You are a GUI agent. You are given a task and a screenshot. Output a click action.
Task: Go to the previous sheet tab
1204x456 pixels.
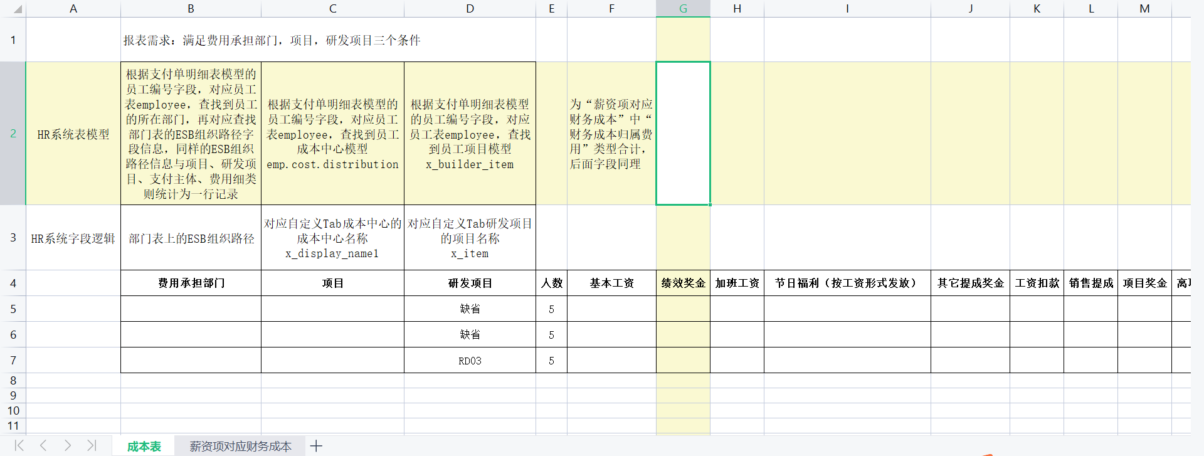point(43,446)
